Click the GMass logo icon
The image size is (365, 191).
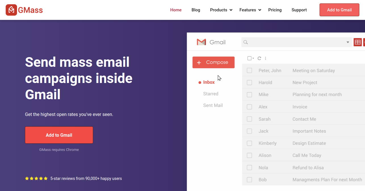point(11,10)
